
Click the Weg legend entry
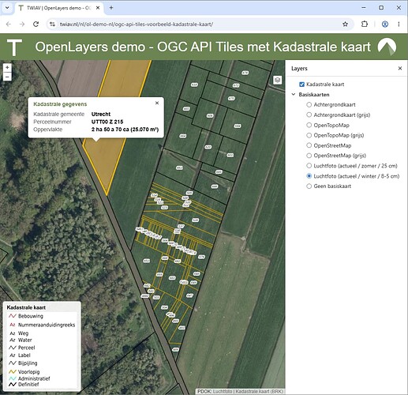tap(19, 333)
